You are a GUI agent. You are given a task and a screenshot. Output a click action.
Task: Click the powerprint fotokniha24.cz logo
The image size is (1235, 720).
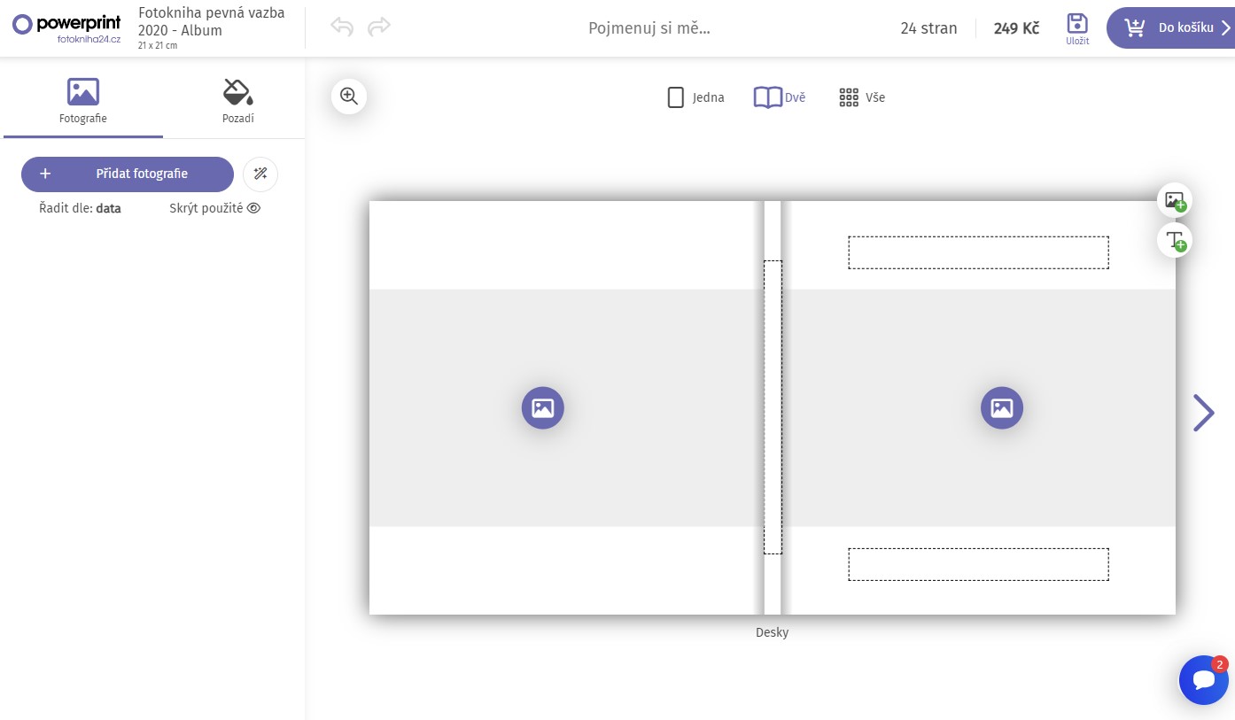point(66,28)
